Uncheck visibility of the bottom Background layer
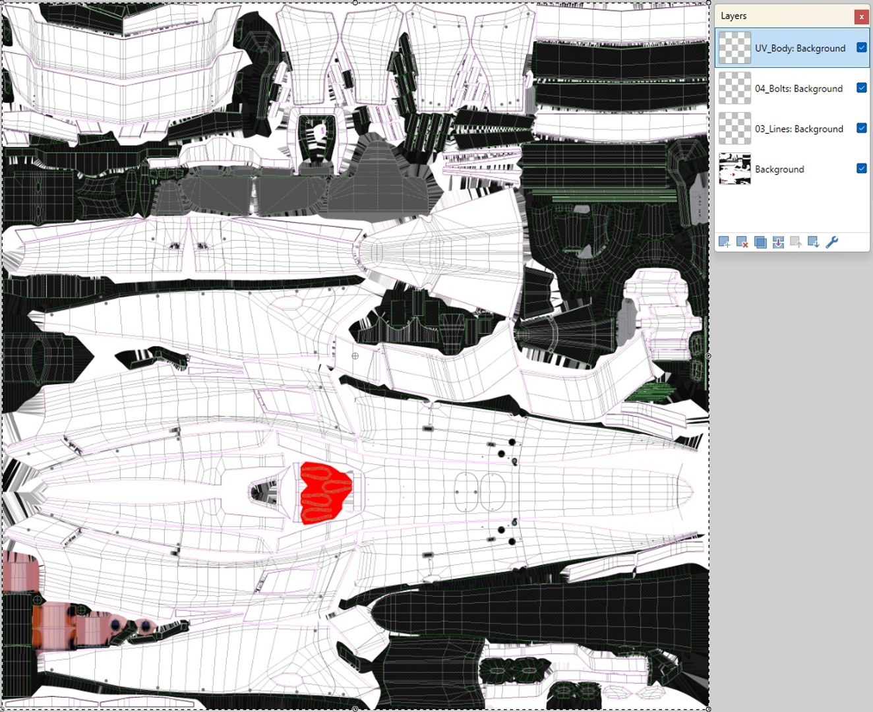 [x=861, y=168]
